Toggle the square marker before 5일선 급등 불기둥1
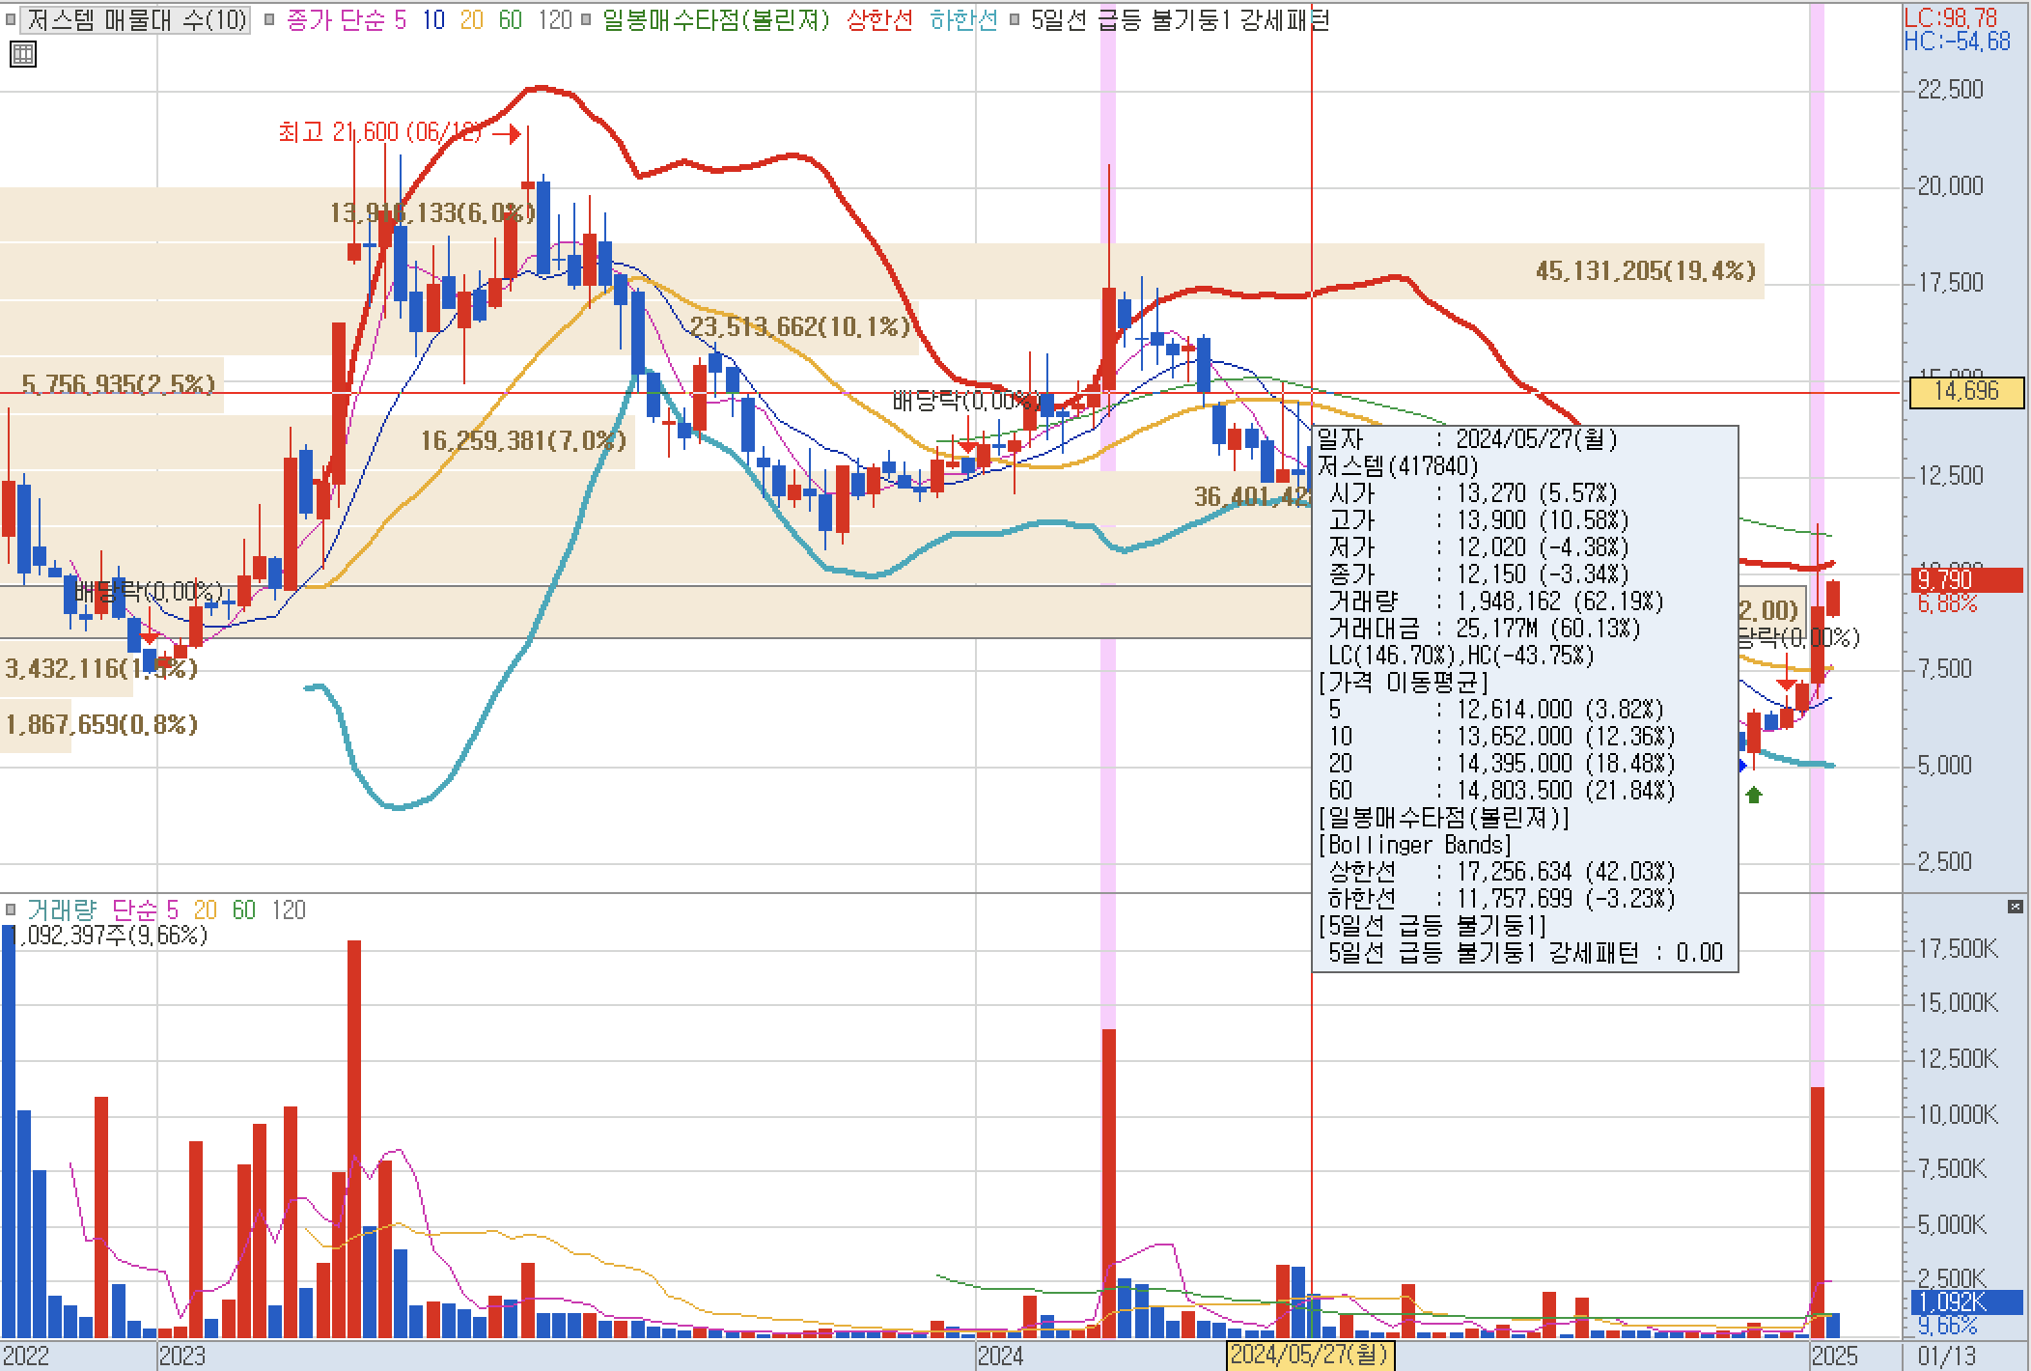Screen dimensions: 2031x1371 click(1015, 20)
